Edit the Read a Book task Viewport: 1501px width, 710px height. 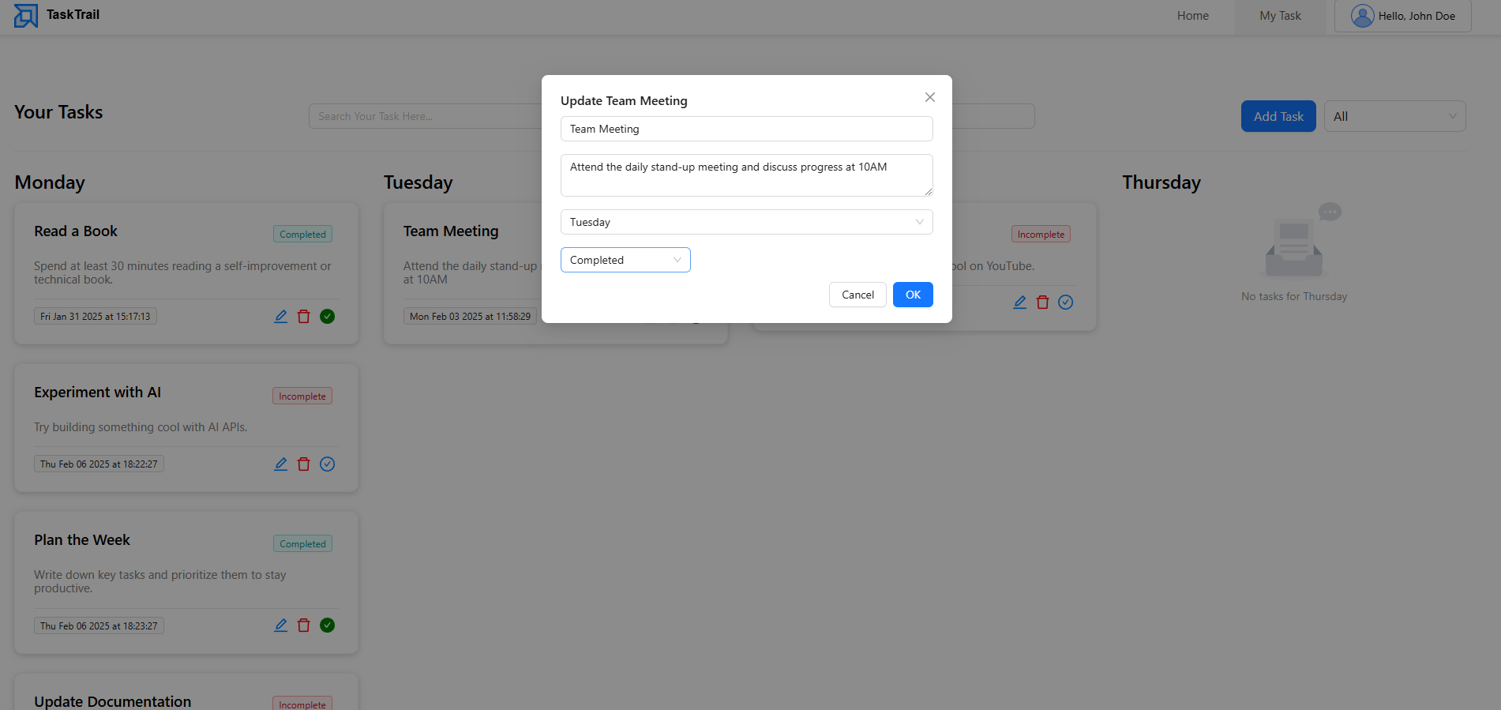[x=280, y=316]
